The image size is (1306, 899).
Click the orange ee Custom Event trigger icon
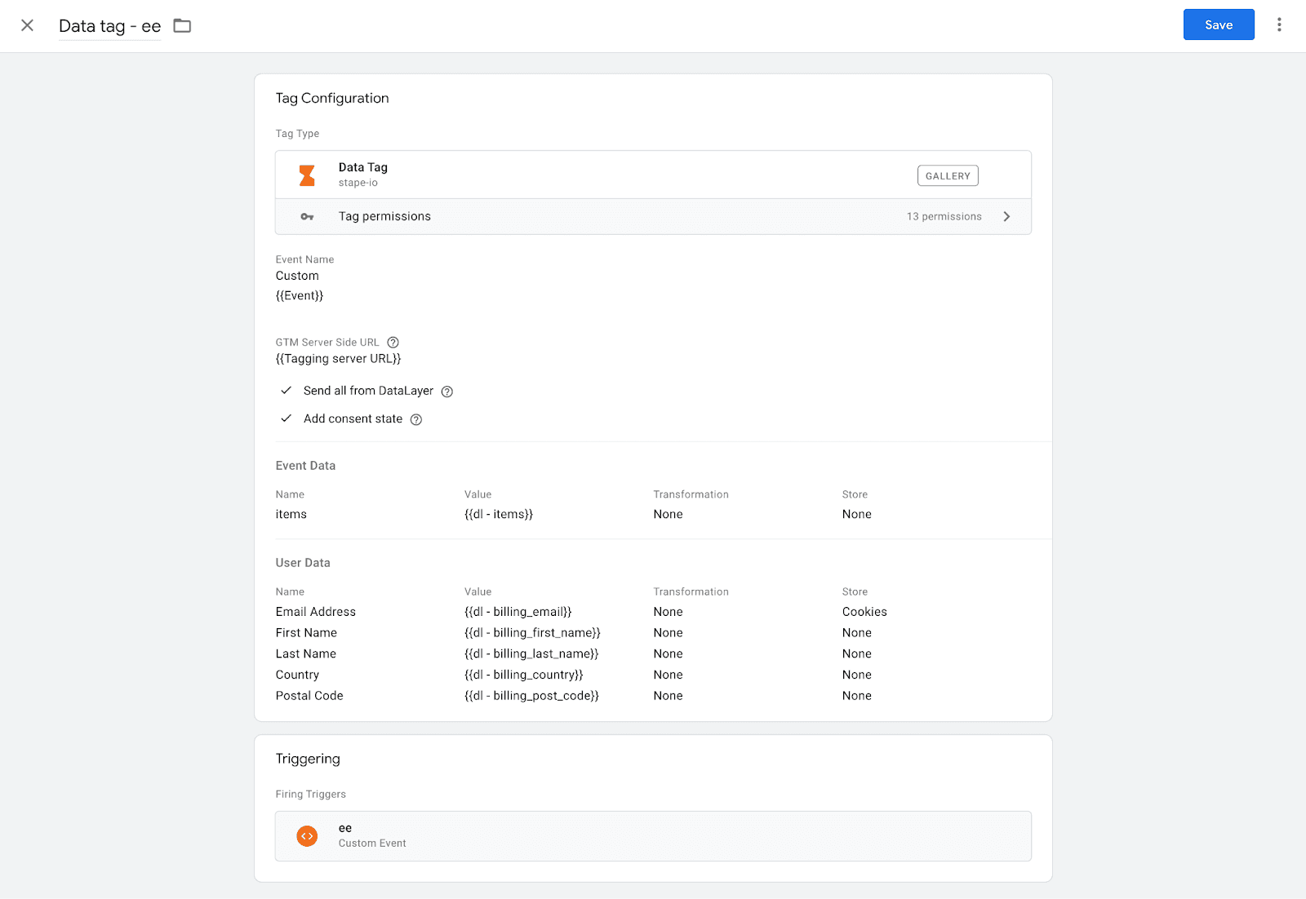coord(307,836)
